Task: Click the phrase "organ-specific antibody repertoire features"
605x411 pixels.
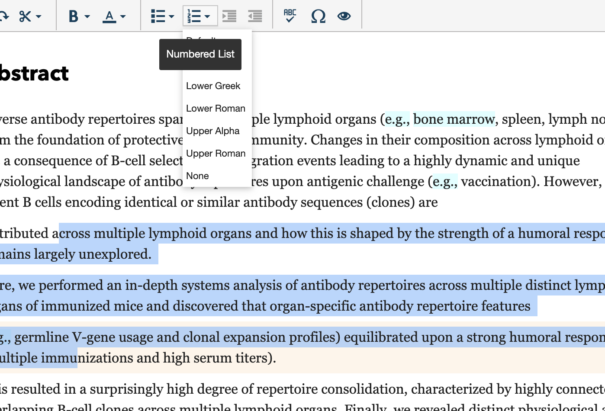Action: click(400, 306)
